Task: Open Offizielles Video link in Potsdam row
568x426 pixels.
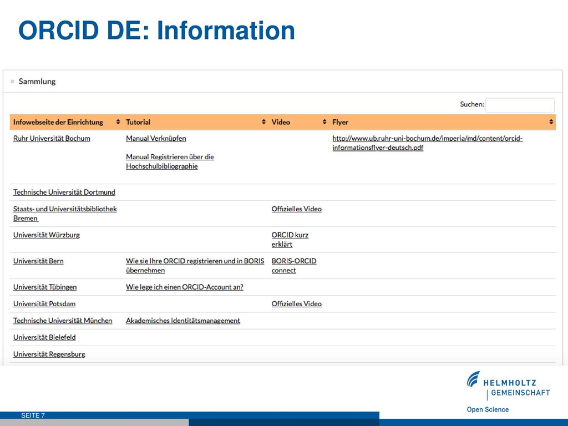Action: [296, 304]
